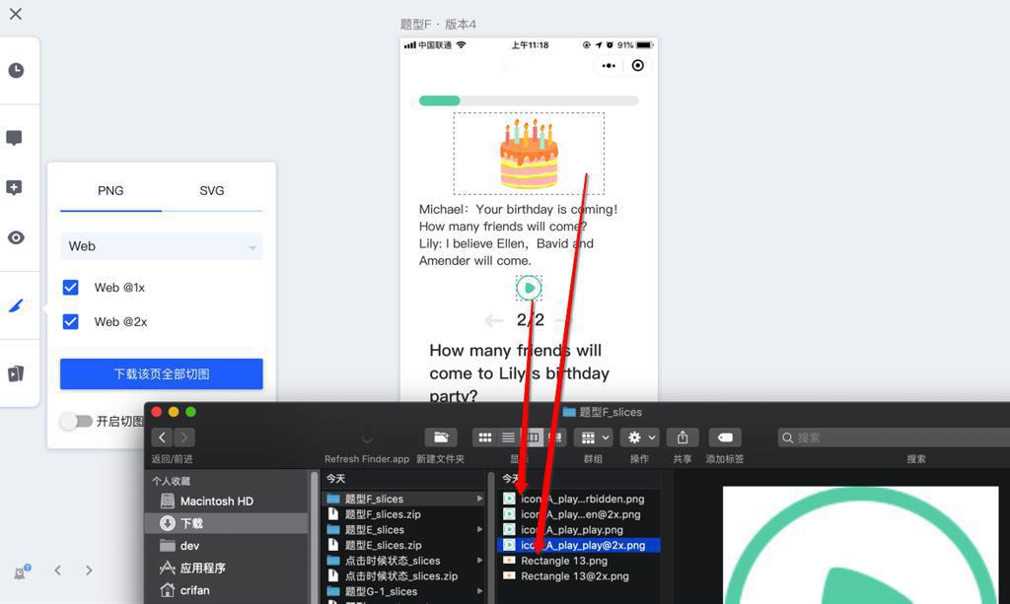Image resolution: width=1010 pixels, height=604 pixels.
Task: Select the file ending en@2x.png
Action: [578, 514]
